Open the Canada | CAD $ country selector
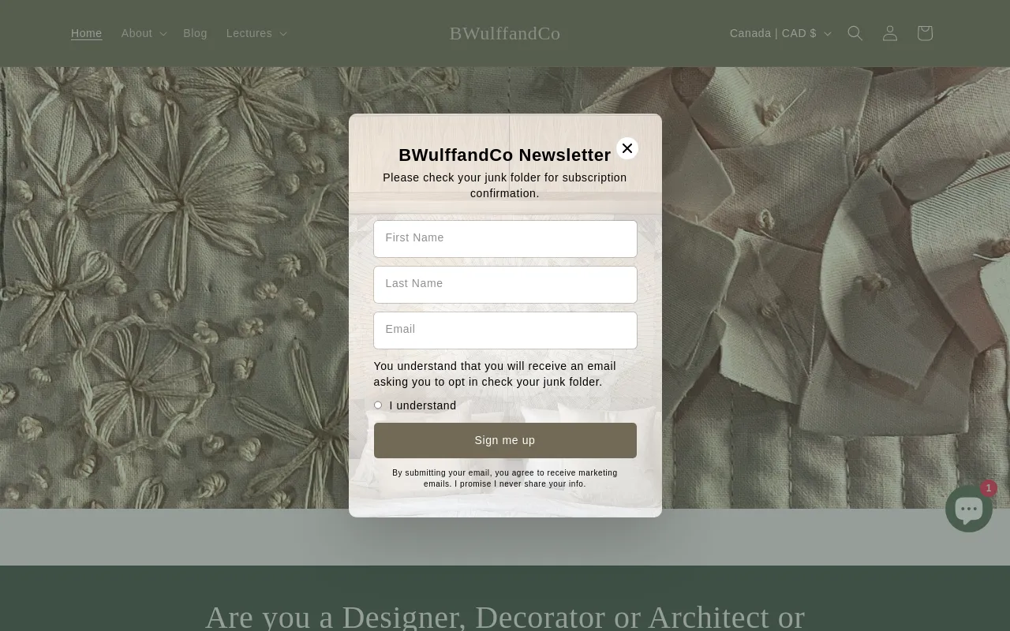This screenshot has width=1010, height=631. click(x=780, y=33)
